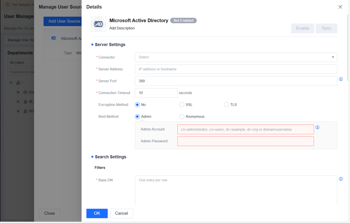This screenshot has width=350, height=223.
Task: Select SSL encryption method
Action: (x=182, y=104)
